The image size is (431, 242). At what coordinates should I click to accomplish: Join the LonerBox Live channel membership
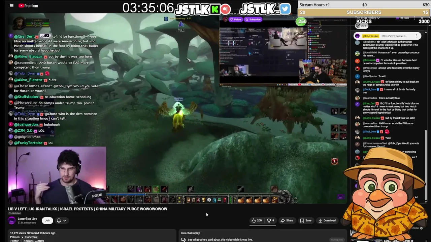coord(47,220)
